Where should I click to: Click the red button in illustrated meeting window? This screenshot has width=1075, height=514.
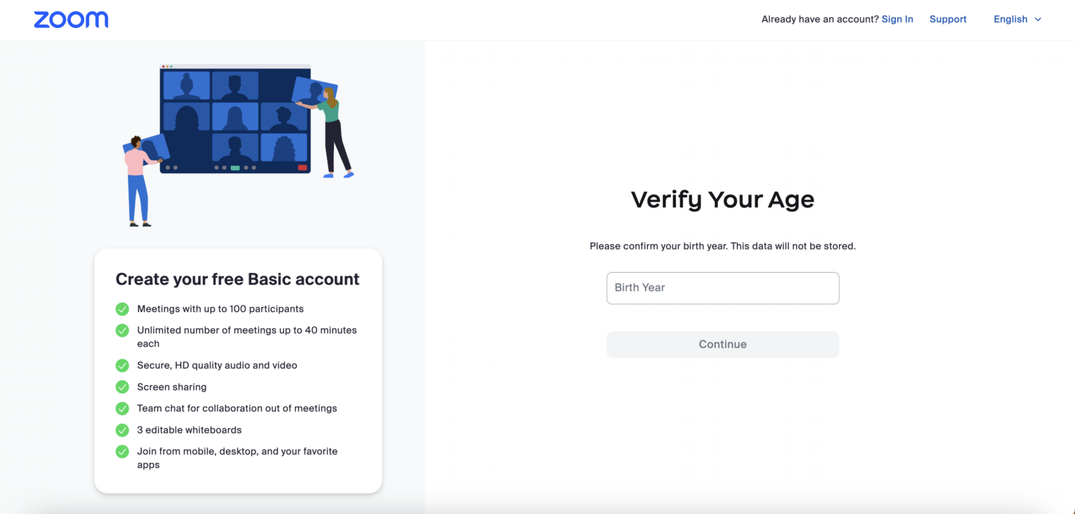[302, 168]
